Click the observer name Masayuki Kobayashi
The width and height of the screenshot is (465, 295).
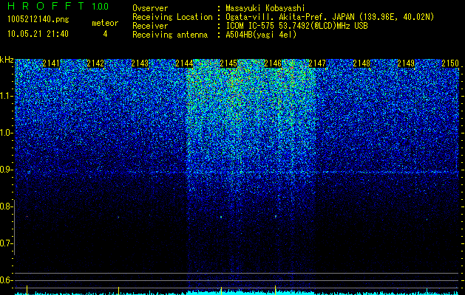265,8
